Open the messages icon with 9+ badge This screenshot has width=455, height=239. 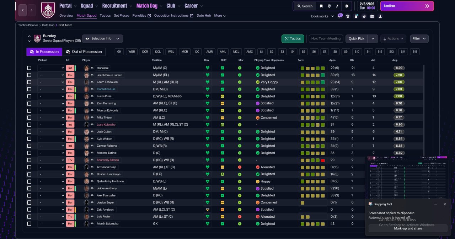(340, 16)
